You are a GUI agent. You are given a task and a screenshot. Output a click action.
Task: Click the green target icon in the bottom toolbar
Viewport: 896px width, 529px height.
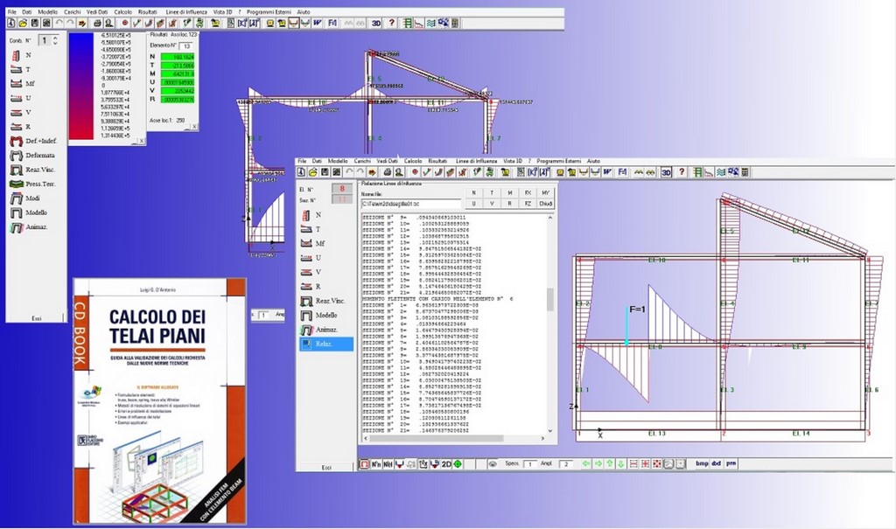point(458,464)
